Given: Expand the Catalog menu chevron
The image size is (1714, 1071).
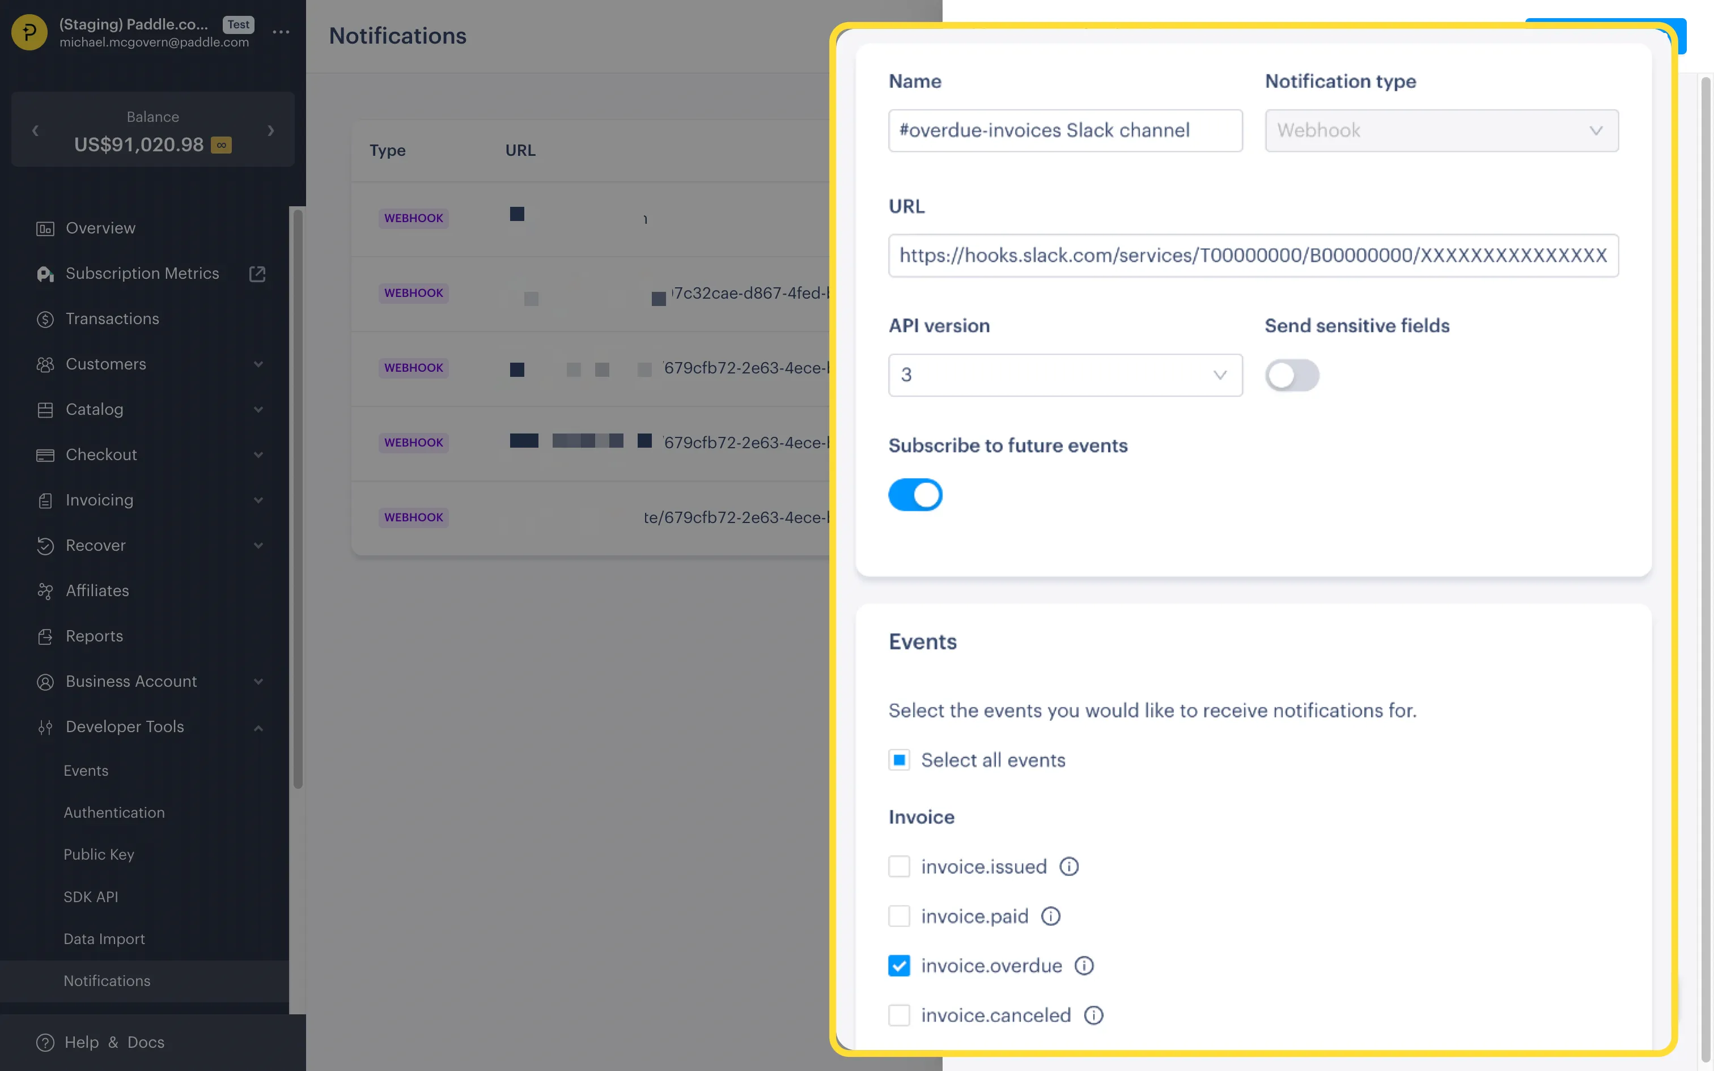Looking at the screenshot, I should (x=258, y=410).
